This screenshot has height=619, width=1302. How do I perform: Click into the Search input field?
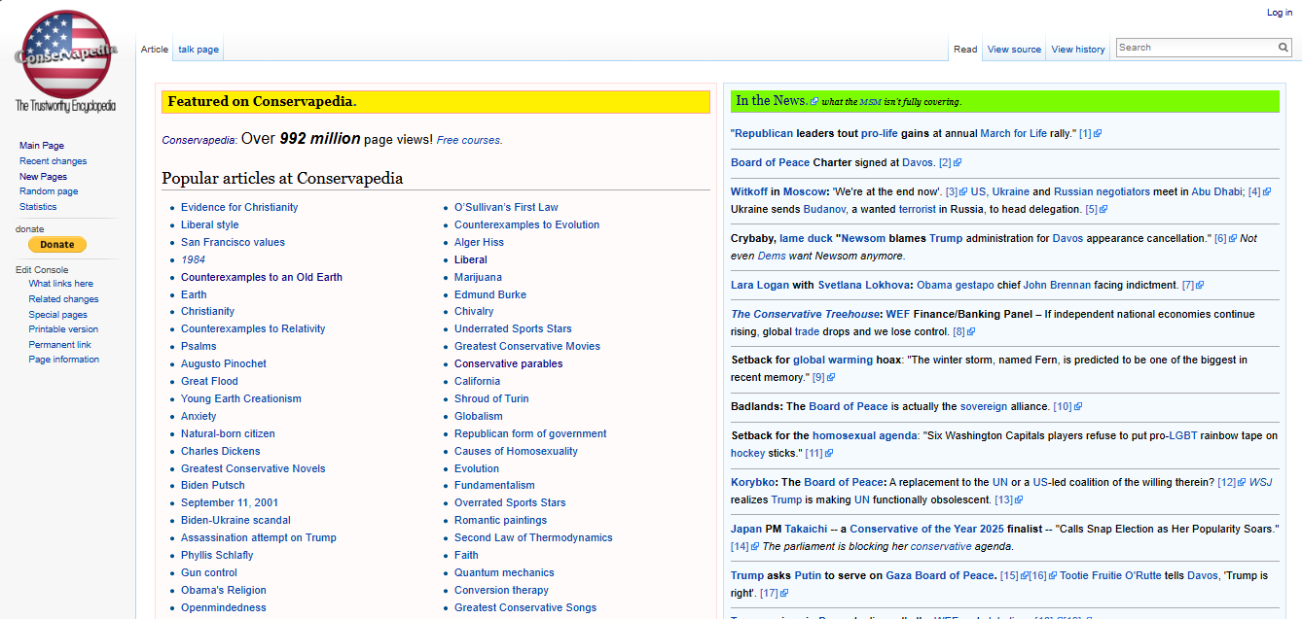point(1195,48)
